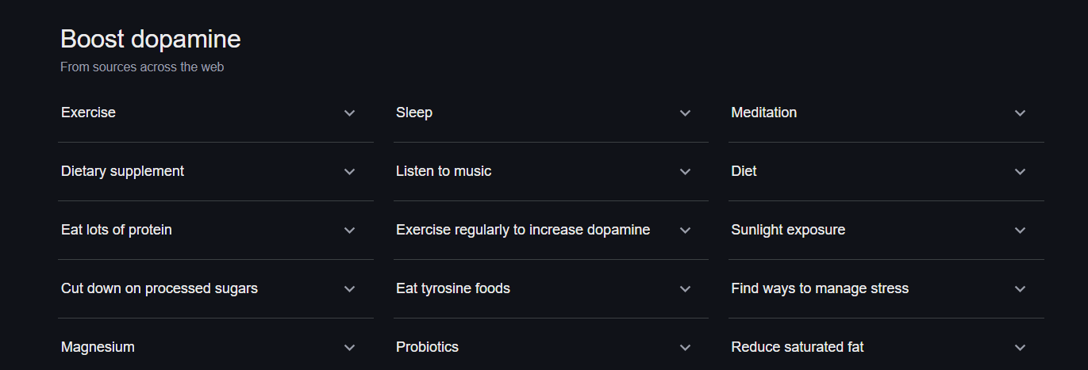1088x370 pixels.
Task: Expand the Meditation chevron arrow
Action: 1020,113
